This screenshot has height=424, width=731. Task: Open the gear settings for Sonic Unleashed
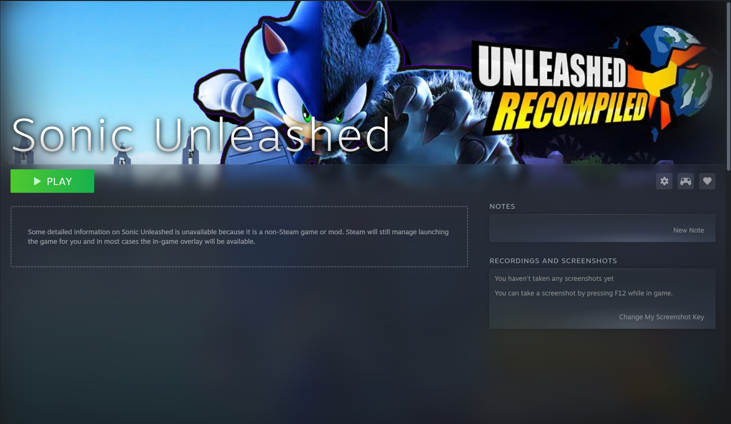tap(664, 181)
